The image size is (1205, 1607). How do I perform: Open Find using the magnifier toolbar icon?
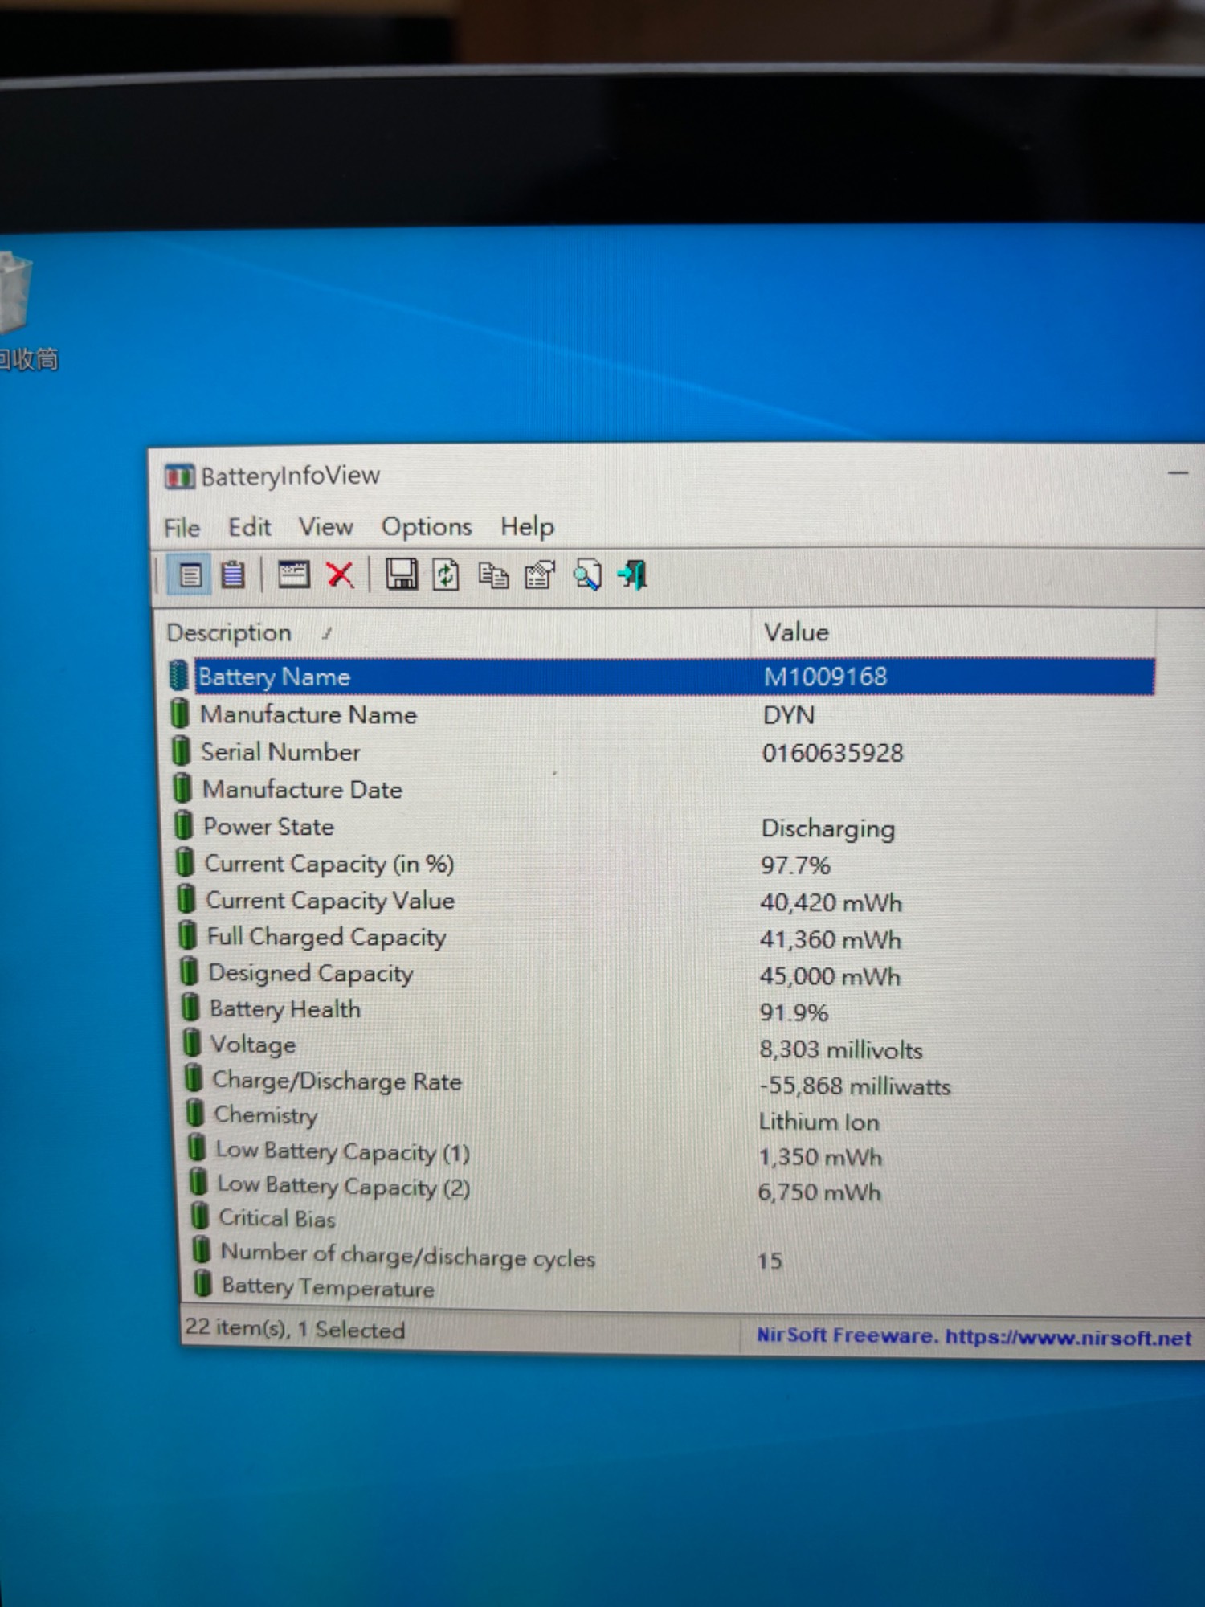587,575
